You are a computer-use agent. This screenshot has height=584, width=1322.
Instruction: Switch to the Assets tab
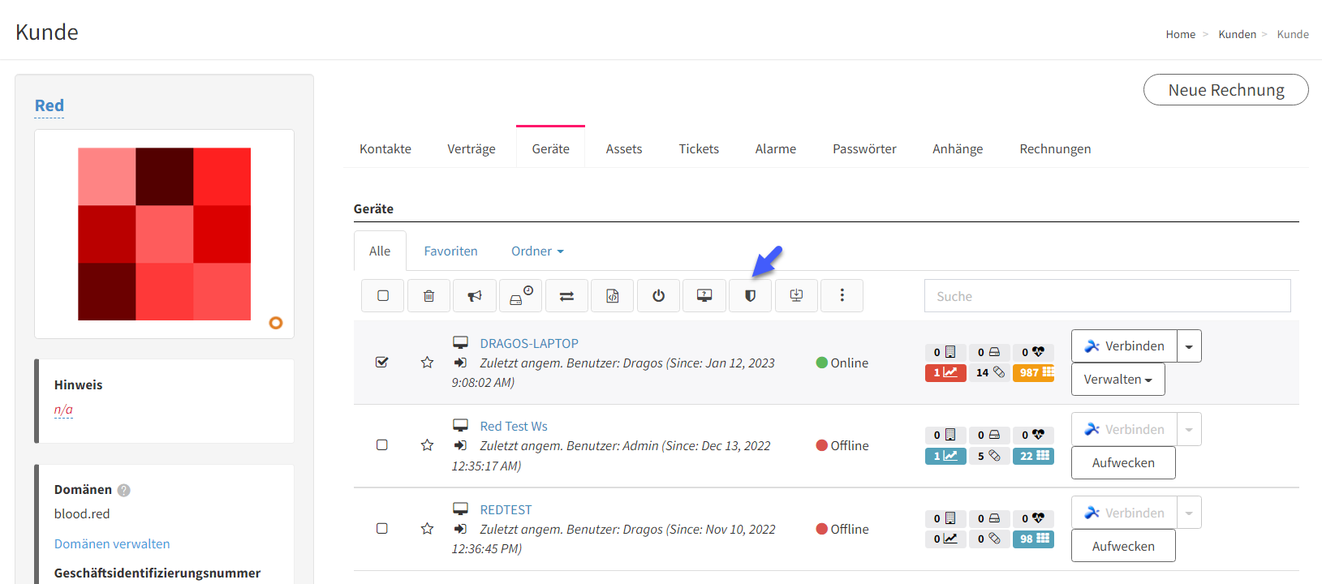pyautogui.click(x=624, y=148)
